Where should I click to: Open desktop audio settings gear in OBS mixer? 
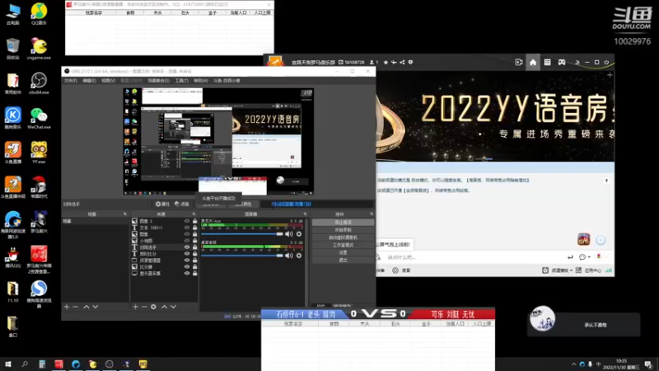[x=299, y=256]
